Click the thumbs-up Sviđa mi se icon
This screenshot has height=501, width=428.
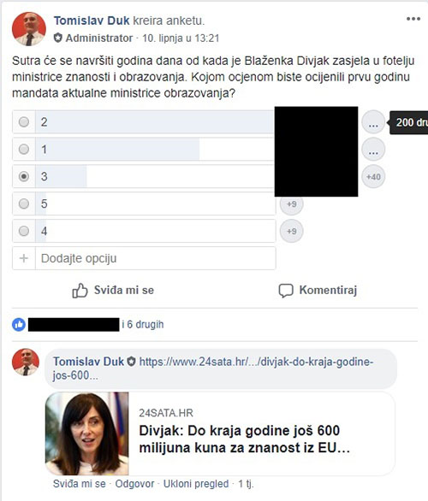point(80,291)
